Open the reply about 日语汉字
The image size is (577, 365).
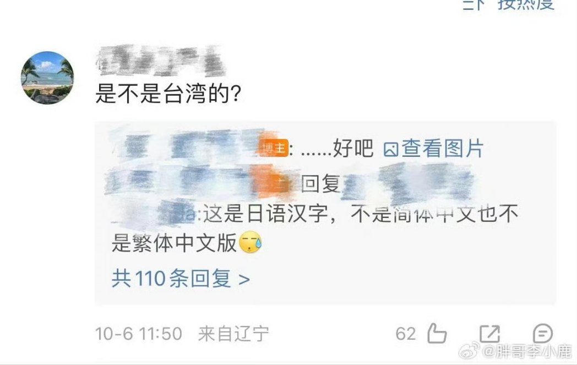click(x=315, y=228)
